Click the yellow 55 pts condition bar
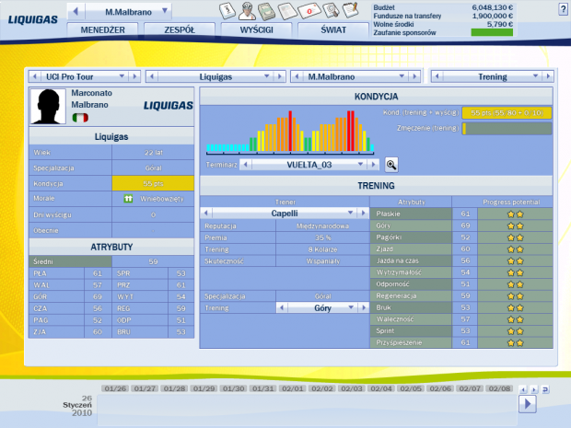Viewport: 571px width, 428px height. tap(507, 113)
